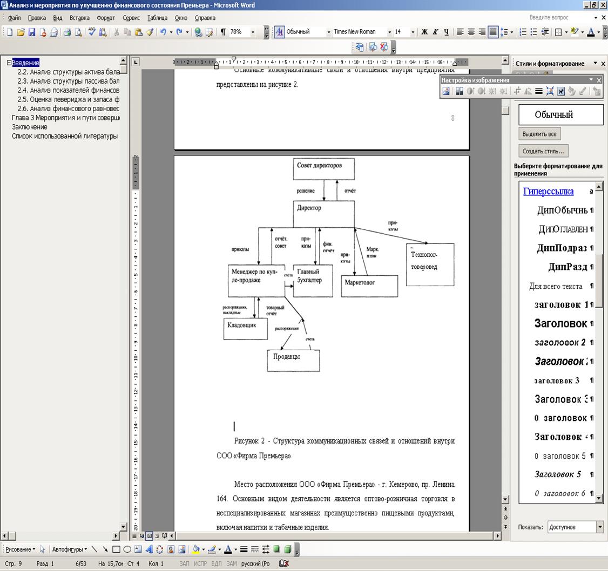Open the Times New Roman font dropdown
This screenshot has width=608, height=571.
point(389,32)
